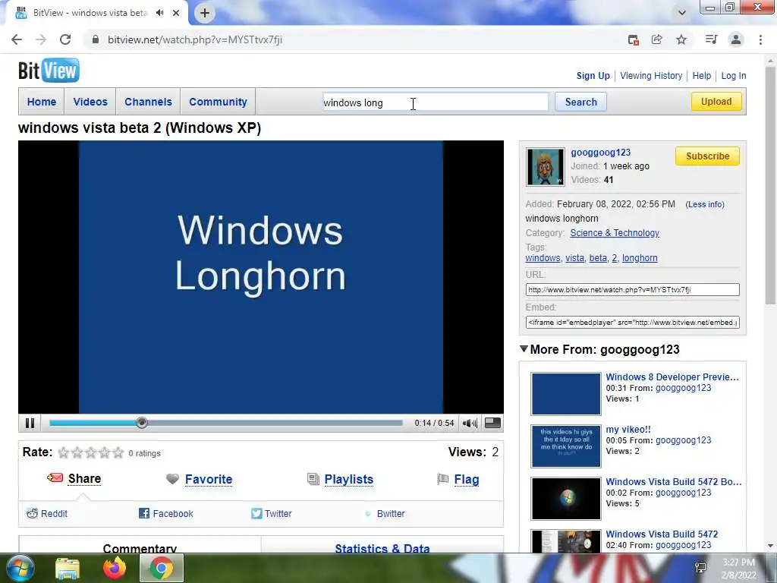
Task: Open the Chrome profile icon
Action: coord(736,39)
